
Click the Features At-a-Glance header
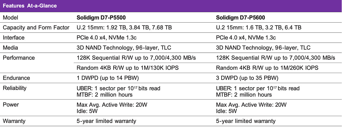coord(30,6)
